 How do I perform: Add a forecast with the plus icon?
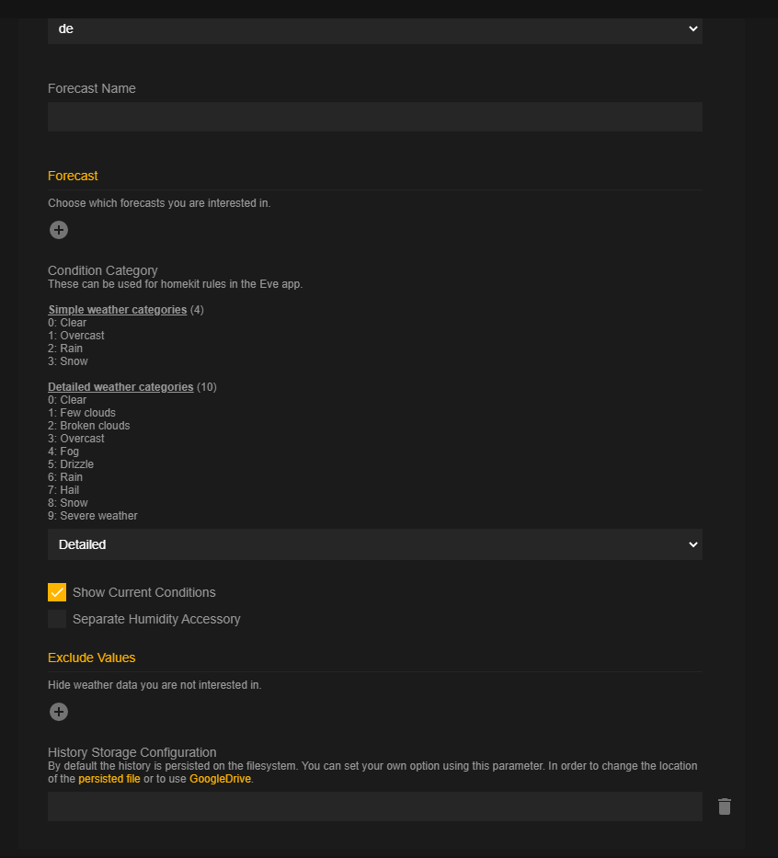click(59, 230)
